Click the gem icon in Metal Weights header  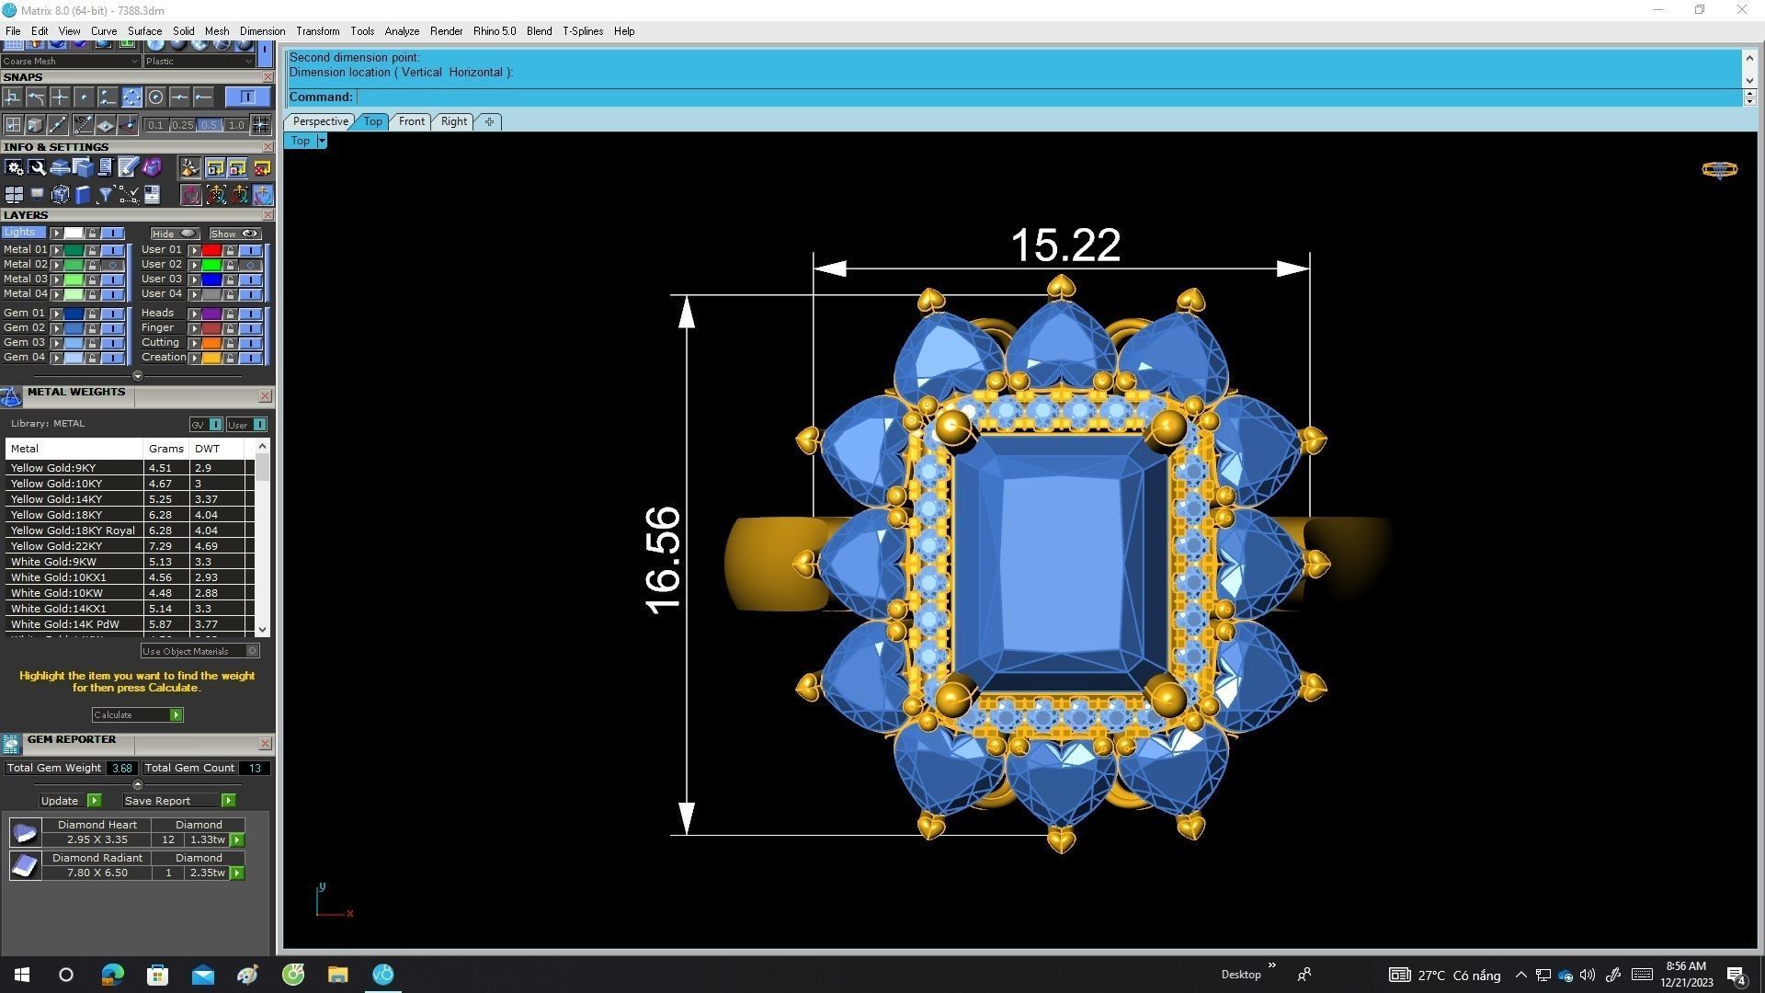pos(11,396)
